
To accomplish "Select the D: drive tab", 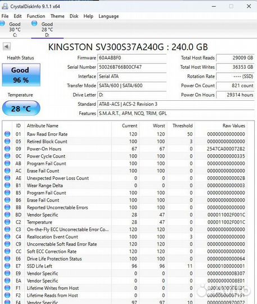I will pyautogui.click(x=47, y=29).
